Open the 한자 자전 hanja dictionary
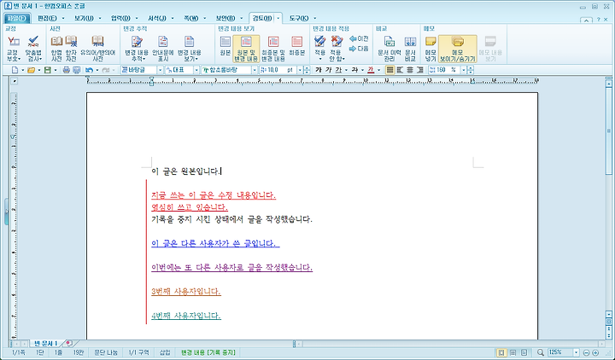Image resolution: width=615 pixels, height=360 pixels. point(71,49)
